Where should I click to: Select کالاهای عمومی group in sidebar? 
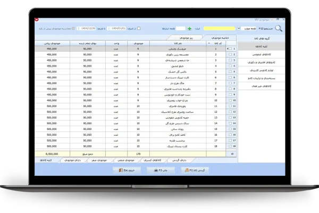click(x=262, y=54)
